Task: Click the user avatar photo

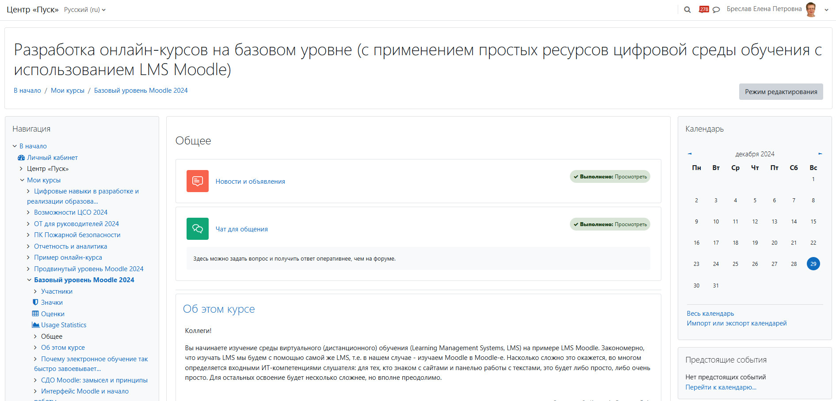Action: click(x=811, y=9)
